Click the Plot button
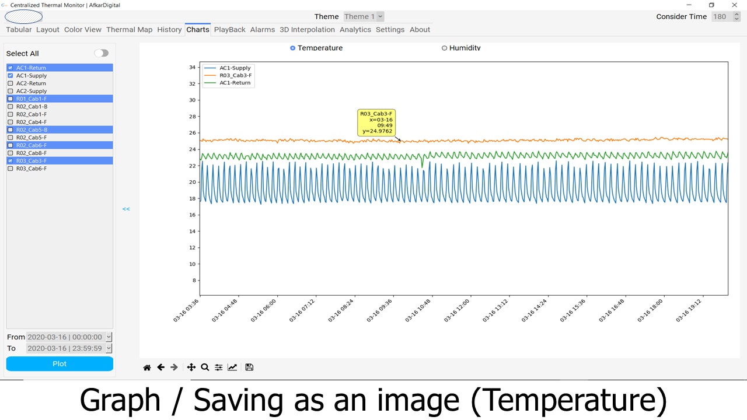Image resolution: width=747 pixels, height=420 pixels. pyautogui.click(x=60, y=363)
